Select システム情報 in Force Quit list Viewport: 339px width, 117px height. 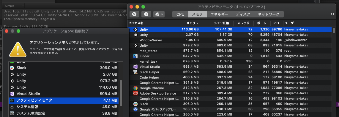pos(64,107)
